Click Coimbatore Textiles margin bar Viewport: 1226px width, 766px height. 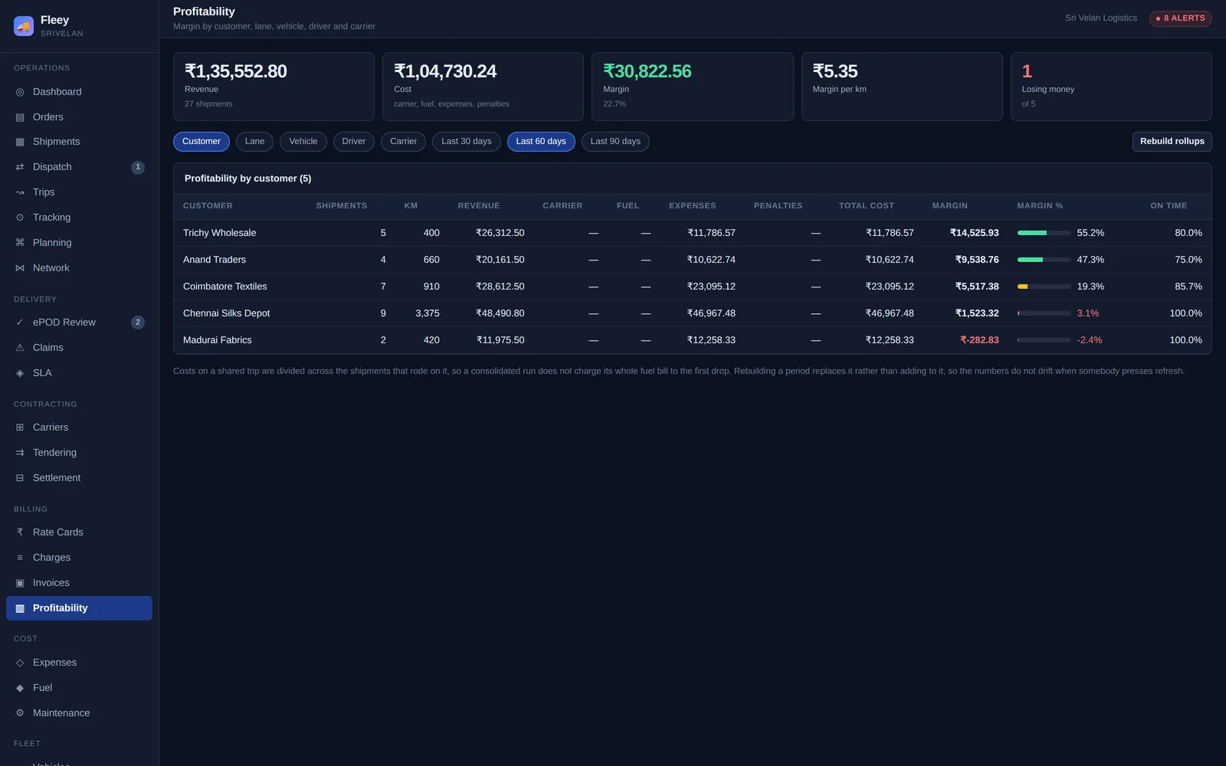(x=1044, y=286)
